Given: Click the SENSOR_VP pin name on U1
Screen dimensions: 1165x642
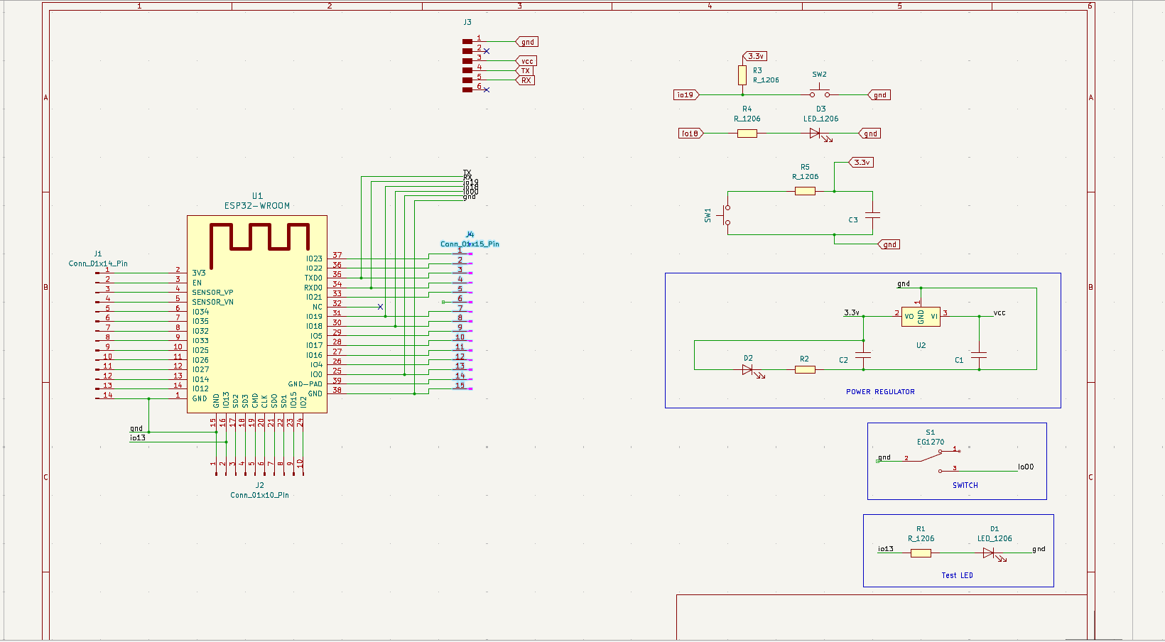Looking at the screenshot, I should (212, 293).
